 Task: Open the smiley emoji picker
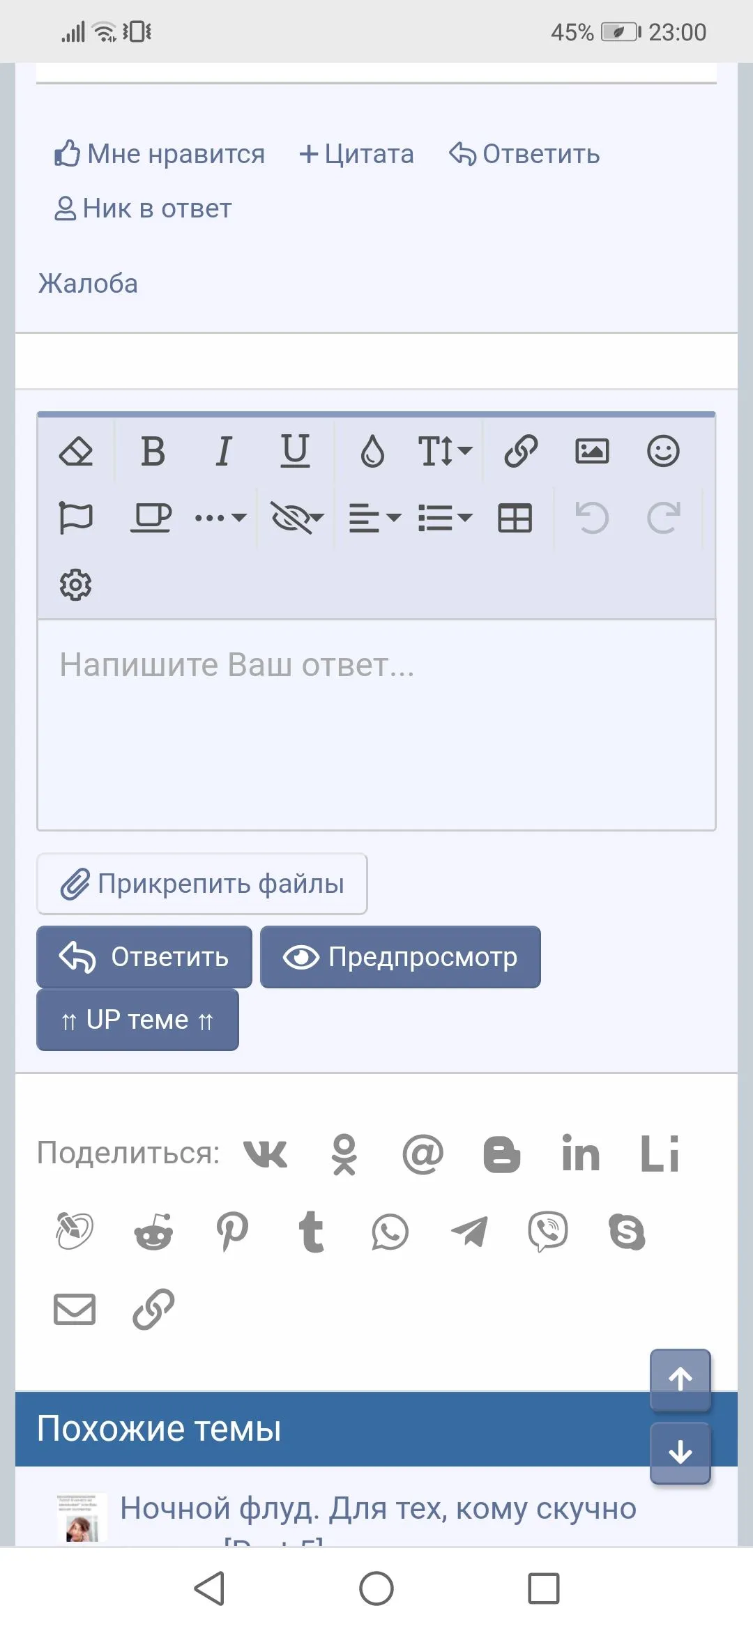(663, 451)
